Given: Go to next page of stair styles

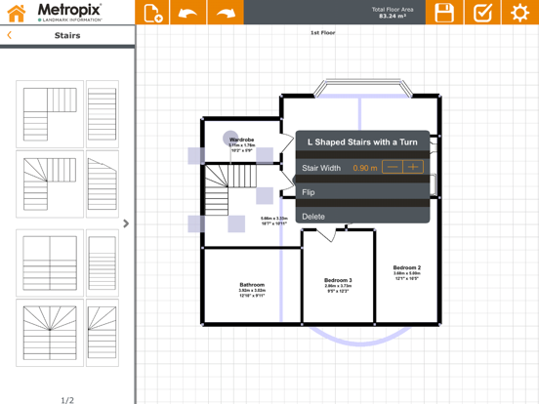Looking at the screenshot, I should click(126, 223).
